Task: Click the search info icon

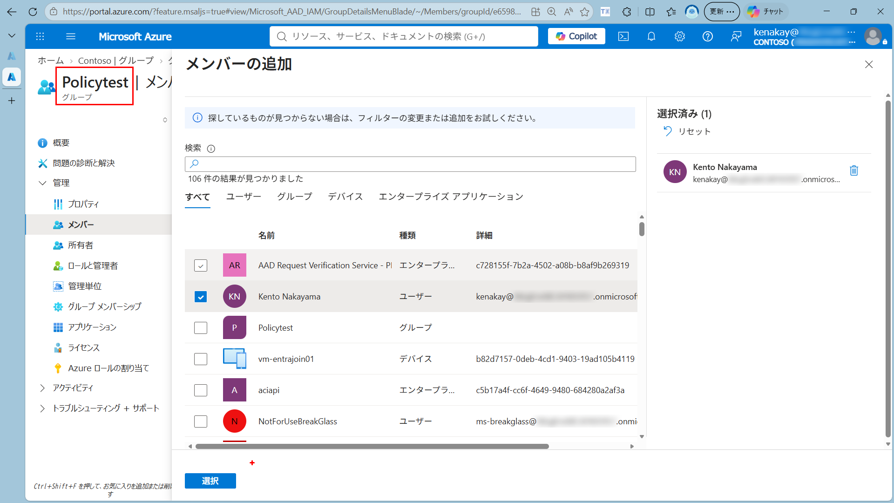Action: coord(211,149)
